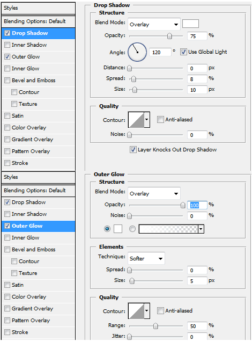
Task: Click the Outer Glow solid color swatch
Action: click(x=118, y=229)
